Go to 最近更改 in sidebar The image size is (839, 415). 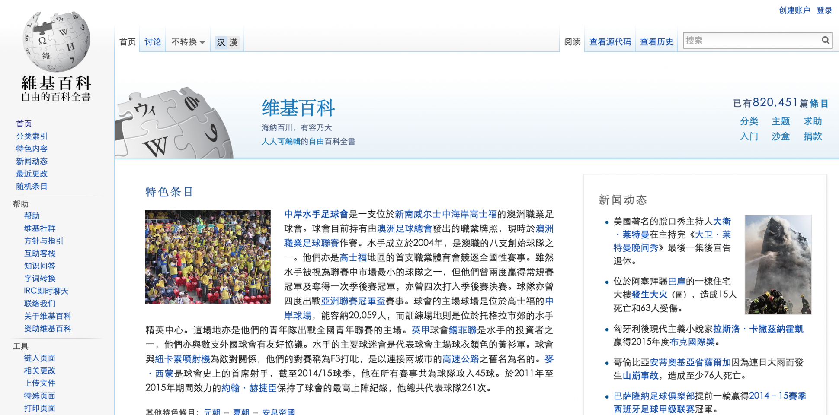[x=32, y=174]
